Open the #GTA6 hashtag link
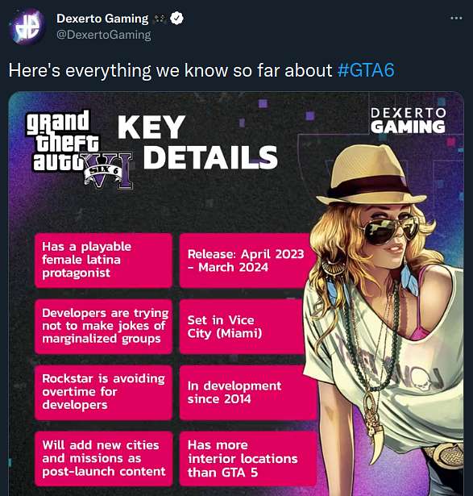The height and width of the screenshot is (496, 473). tap(366, 70)
